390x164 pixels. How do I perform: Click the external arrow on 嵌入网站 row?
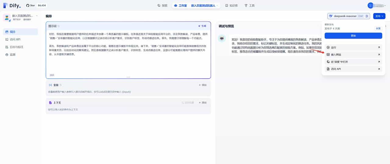point(379,55)
